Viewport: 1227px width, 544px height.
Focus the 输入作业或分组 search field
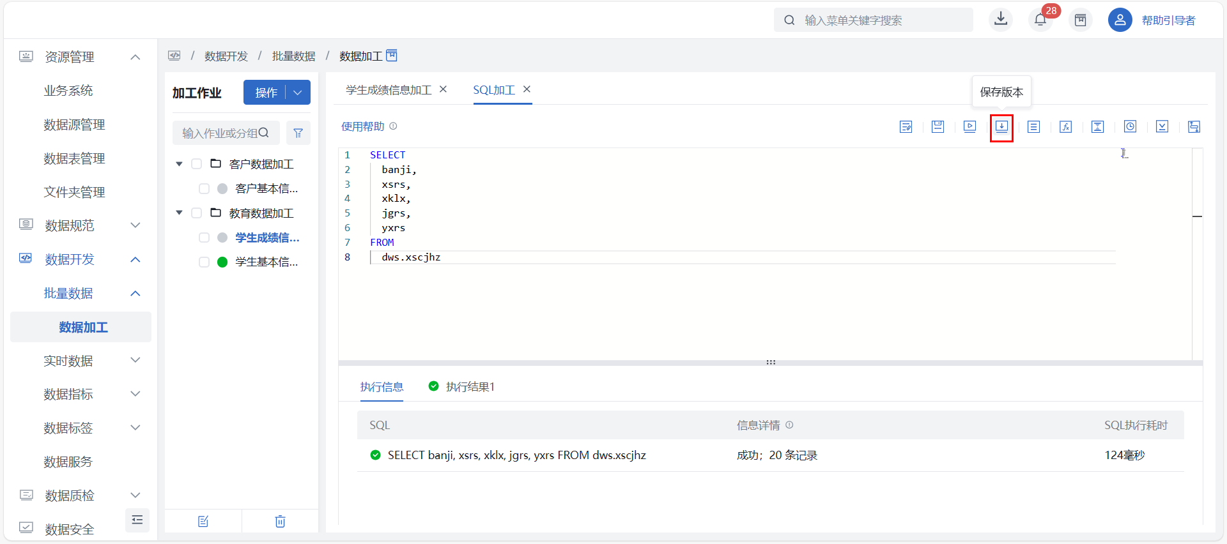pyautogui.click(x=226, y=133)
